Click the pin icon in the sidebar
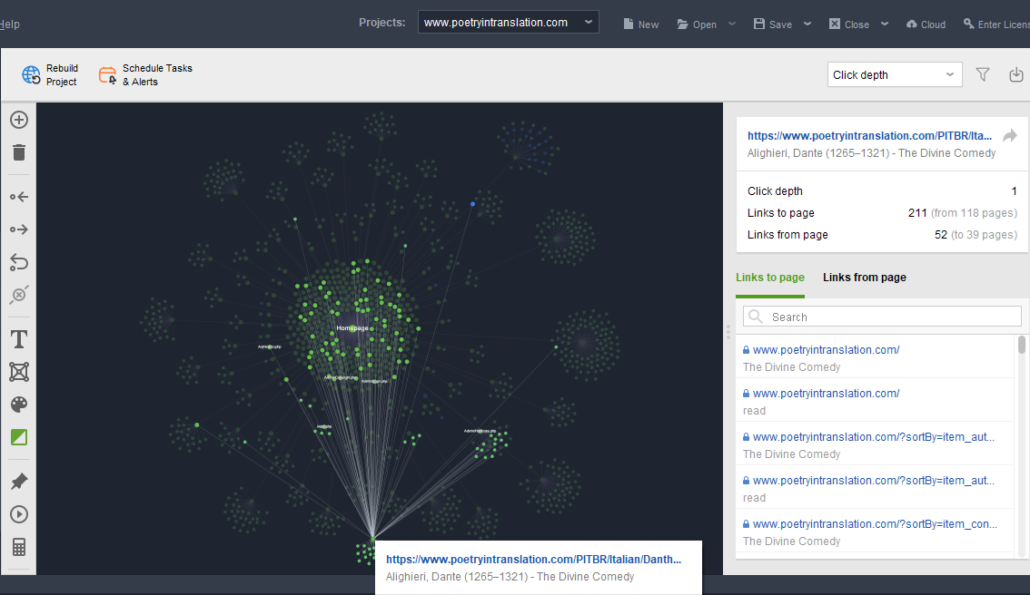The width and height of the screenshot is (1030, 595). 19,482
